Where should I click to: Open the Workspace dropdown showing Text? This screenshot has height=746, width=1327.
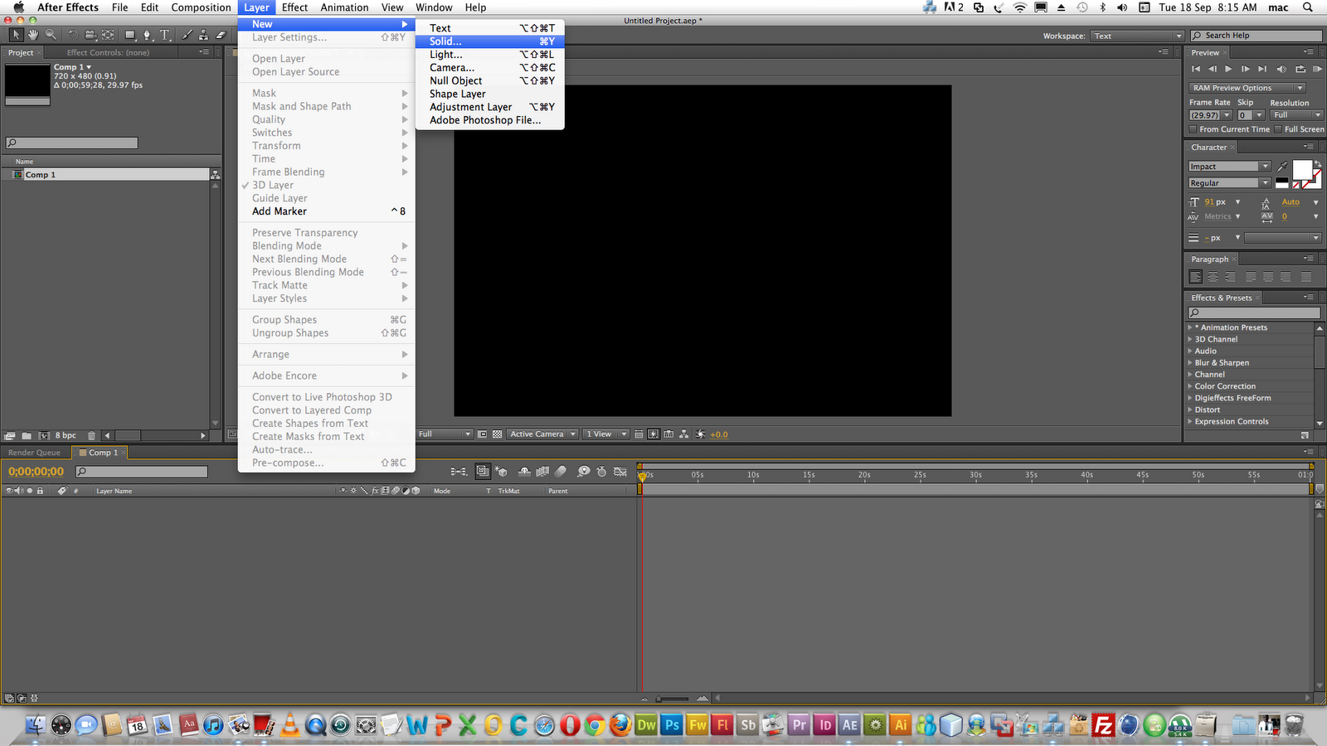pyautogui.click(x=1135, y=36)
